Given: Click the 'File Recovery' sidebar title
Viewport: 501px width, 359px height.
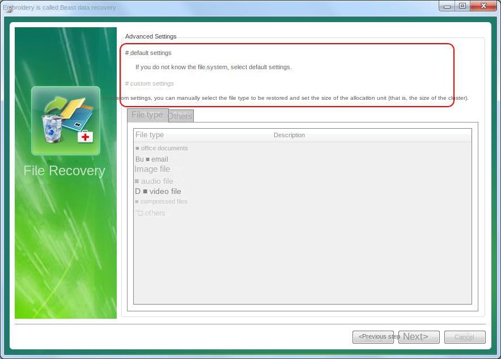Looking at the screenshot, I should pyautogui.click(x=64, y=171).
